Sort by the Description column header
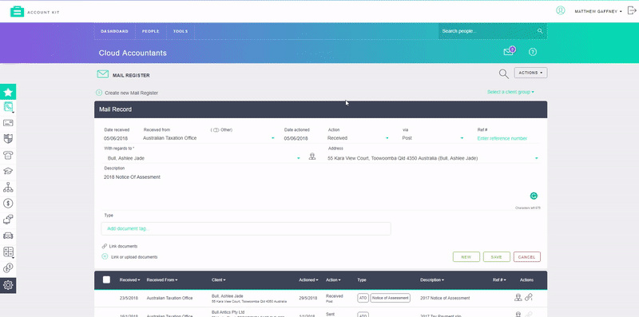Image resolution: width=639 pixels, height=317 pixels. coord(432,280)
